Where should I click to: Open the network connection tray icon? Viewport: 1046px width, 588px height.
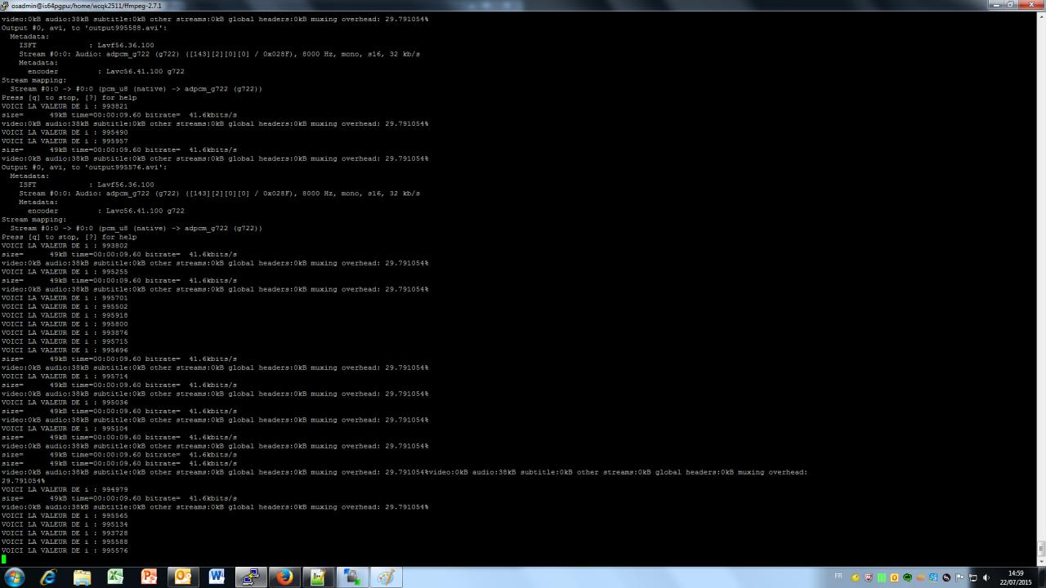[972, 577]
